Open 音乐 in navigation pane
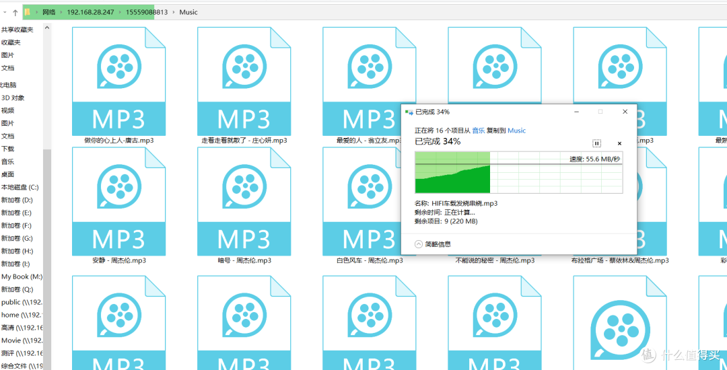 click(7, 162)
